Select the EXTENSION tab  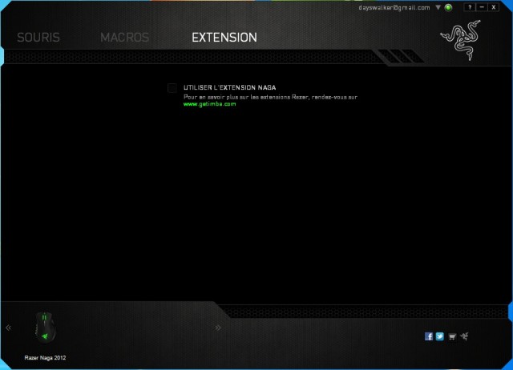click(224, 38)
